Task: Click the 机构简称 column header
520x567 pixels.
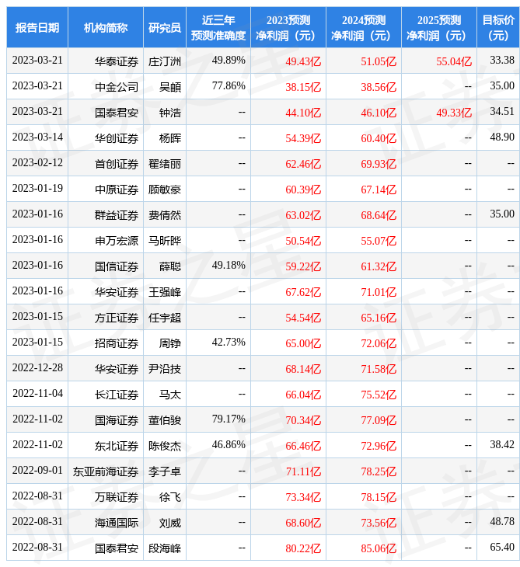Action: [106, 28]
